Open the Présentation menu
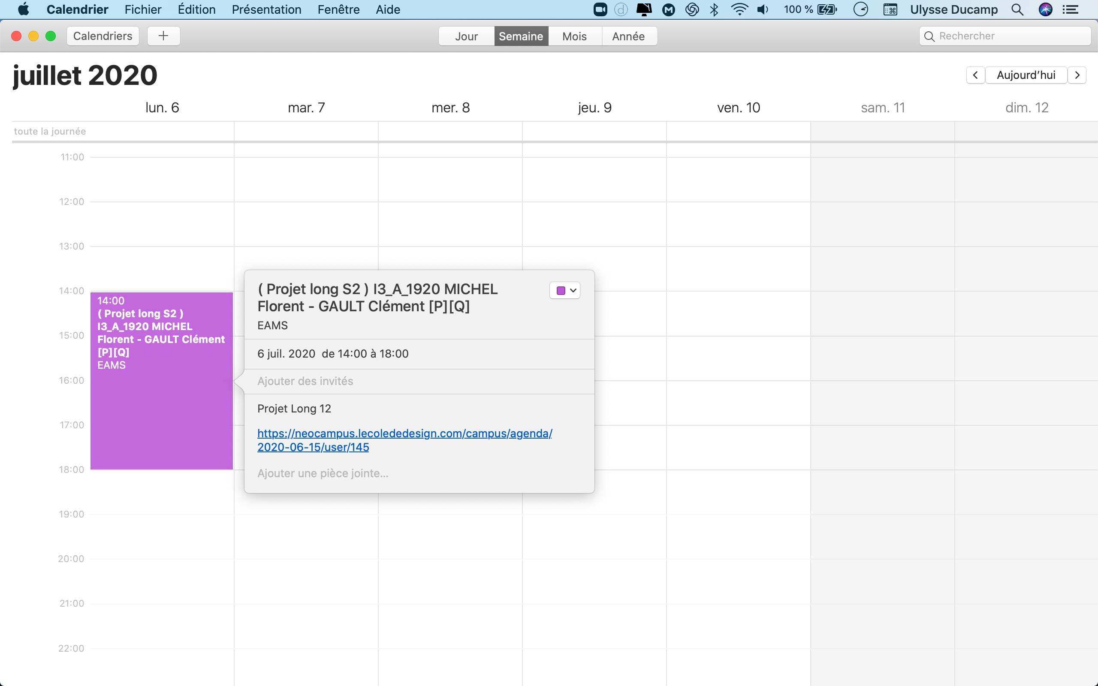1098x686 pixels. (x=266, y=9)
